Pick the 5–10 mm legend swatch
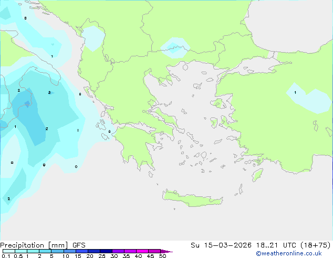Screen dimensions: 333x258 pos(57,251)
